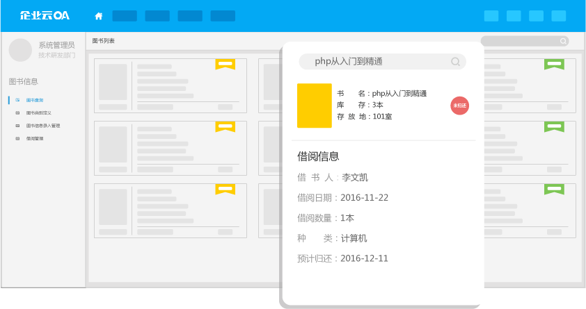Click the icon beside 借阅管理 in sidebar
586x309 pixels.
(17, 139)
